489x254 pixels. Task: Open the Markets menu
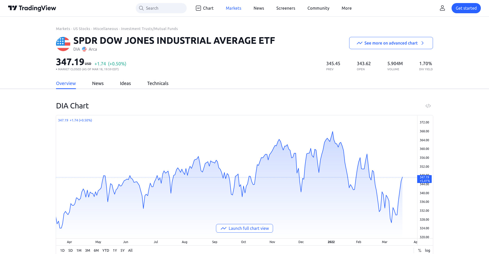coord(234,8)
